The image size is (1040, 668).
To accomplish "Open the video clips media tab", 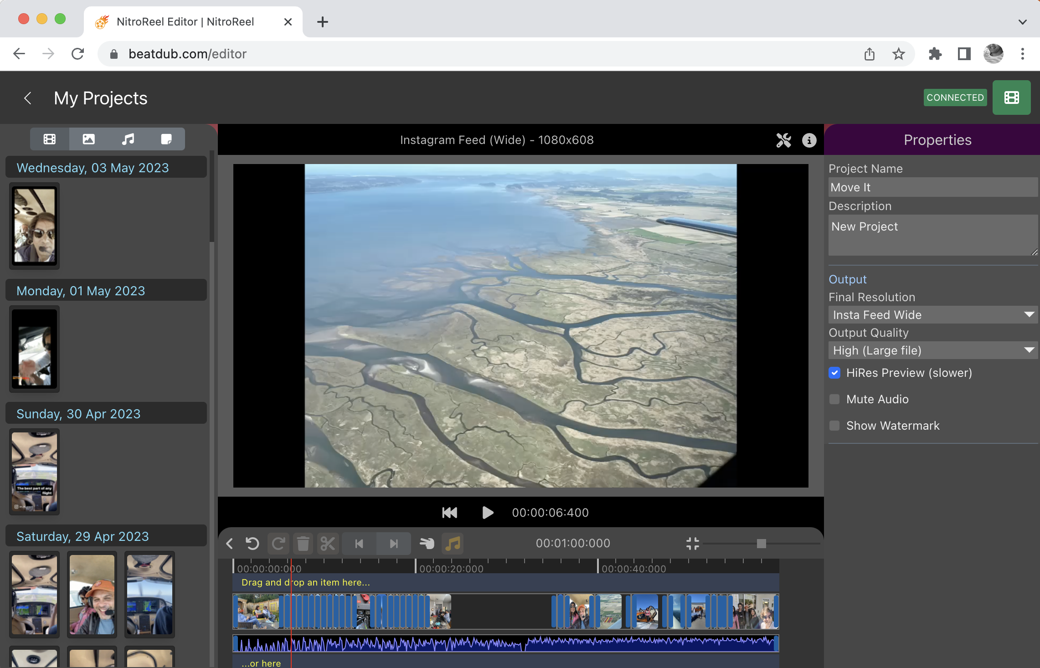I will (50, 139).
